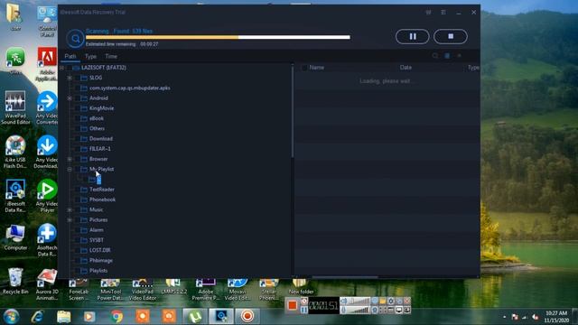Tick the checkbox for KingMovie folder
578x325 pixels.
77,108
